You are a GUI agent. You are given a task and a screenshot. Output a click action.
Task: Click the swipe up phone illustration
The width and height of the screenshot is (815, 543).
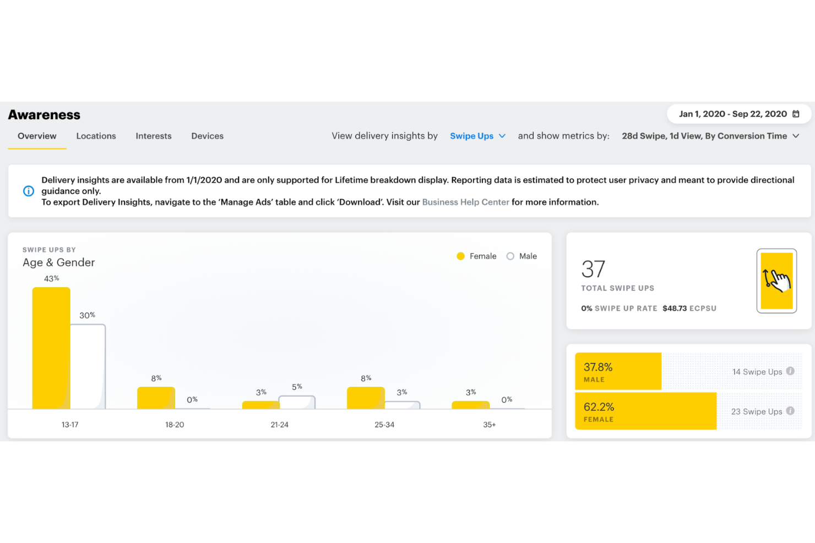click(776, 281)
